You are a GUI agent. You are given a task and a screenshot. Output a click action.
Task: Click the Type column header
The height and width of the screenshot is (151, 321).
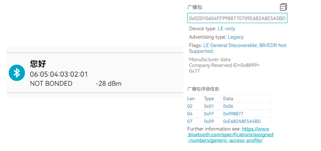pyautogui.click(x=209, y=98)
